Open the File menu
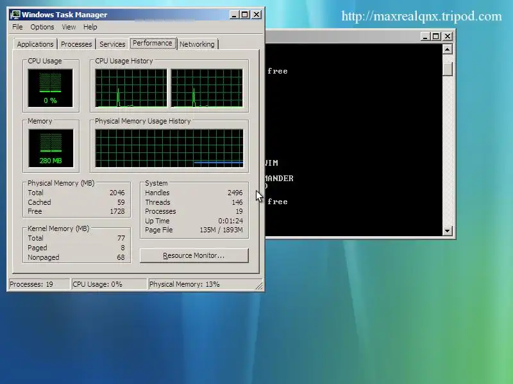 (17, 27)
